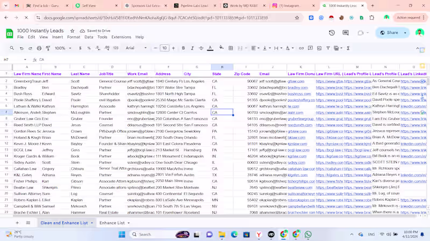Activate the paint format tool
Viewport: 430px width, 241px height.
(x=48, y=48)
